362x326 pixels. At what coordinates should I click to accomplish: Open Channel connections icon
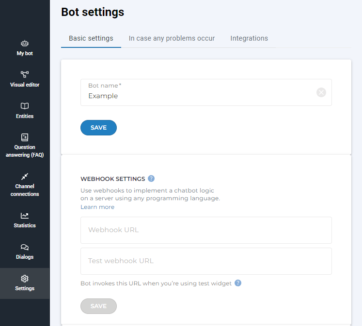click(x=25, y=177)
